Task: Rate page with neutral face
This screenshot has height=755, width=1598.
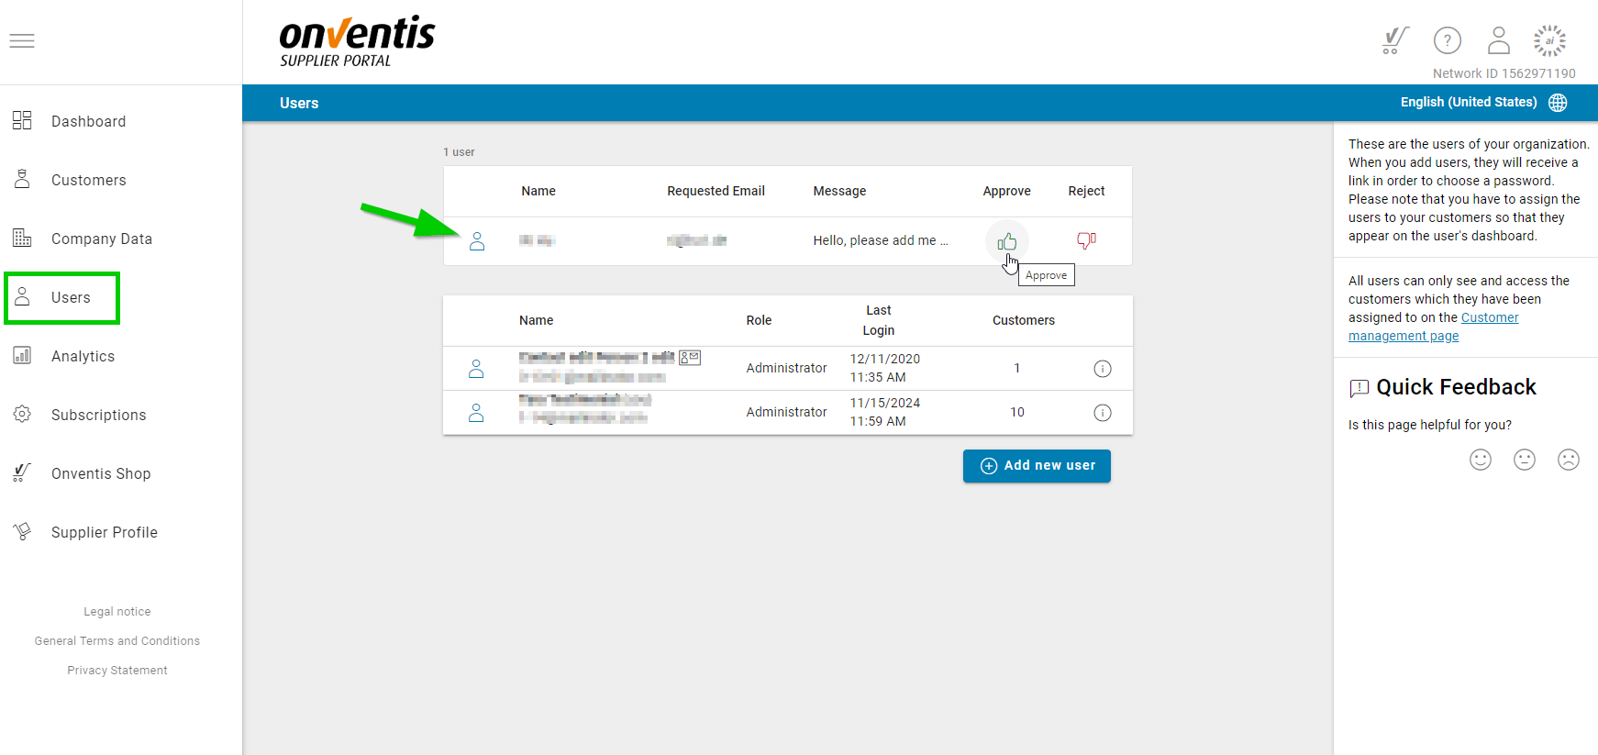Action: 1525,460
